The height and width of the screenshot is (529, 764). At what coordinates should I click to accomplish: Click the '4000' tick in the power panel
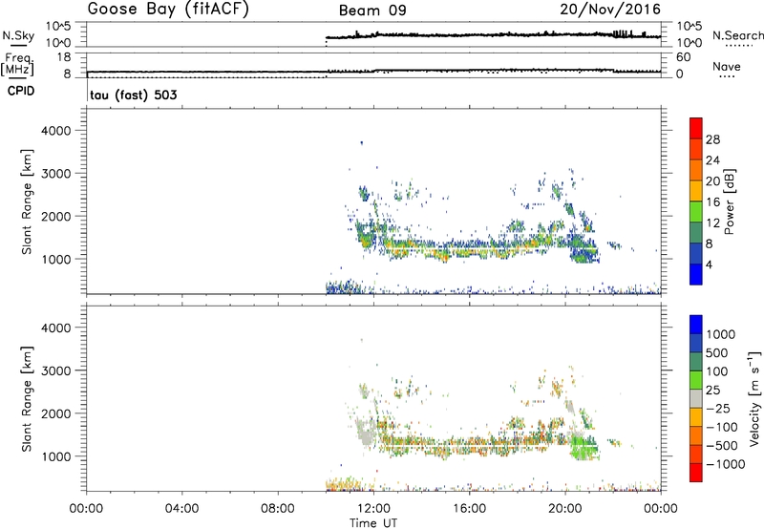point(56,131)
